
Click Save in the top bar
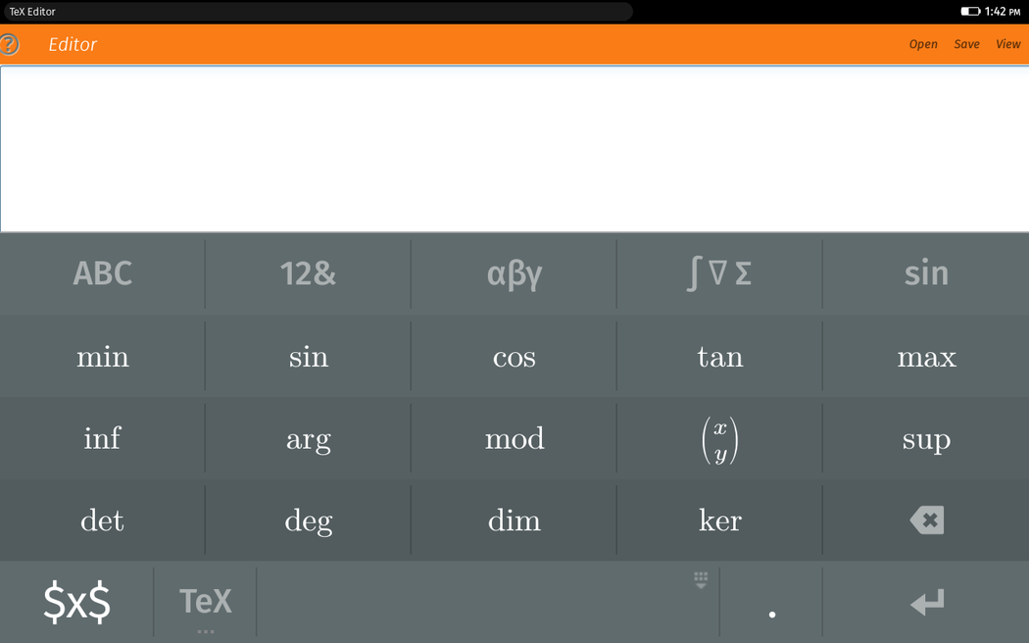click(x=966, y=44)
